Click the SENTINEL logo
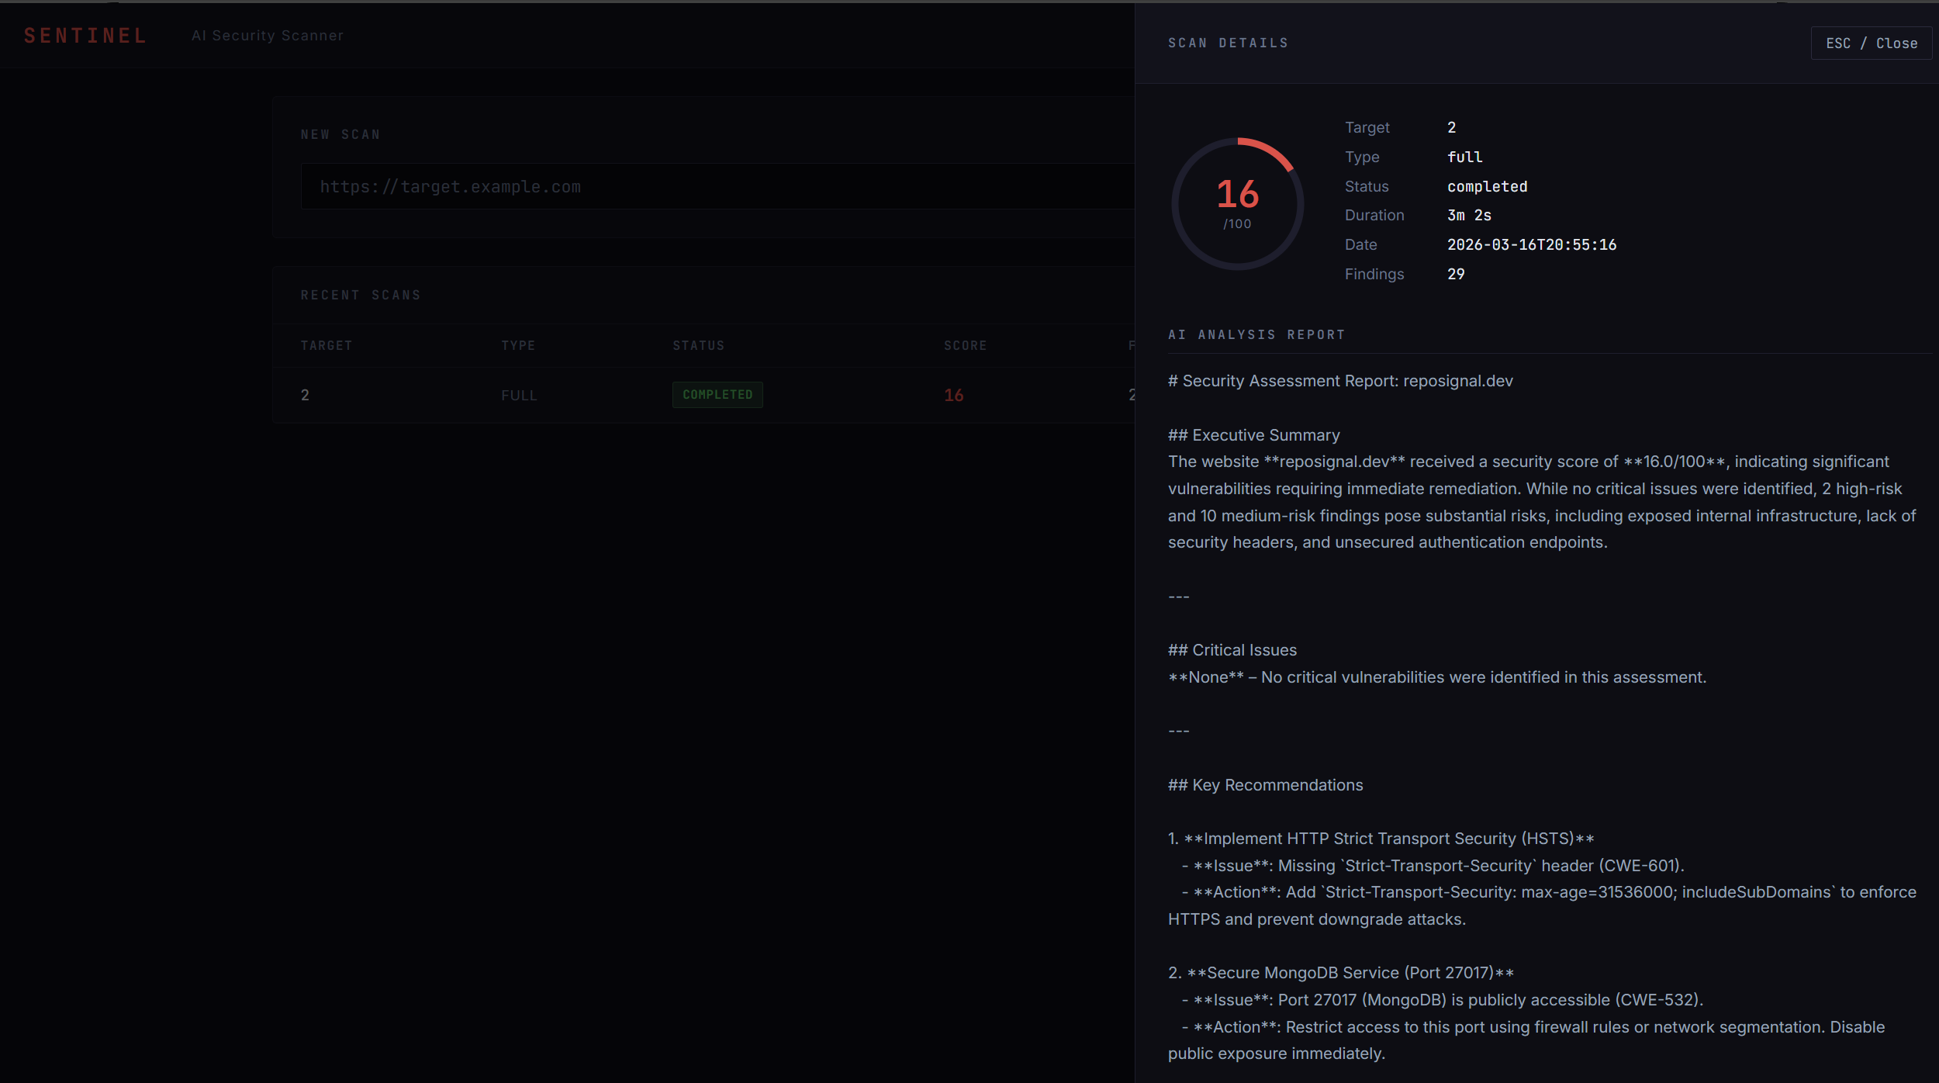 click(85, 36)
